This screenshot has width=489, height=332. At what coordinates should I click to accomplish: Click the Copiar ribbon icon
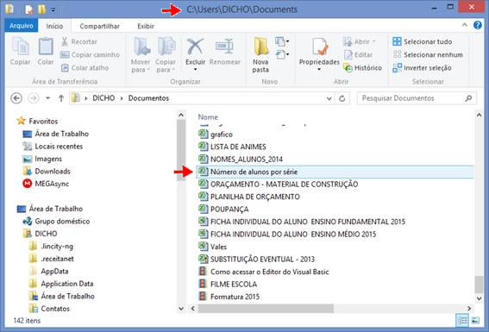21,52
